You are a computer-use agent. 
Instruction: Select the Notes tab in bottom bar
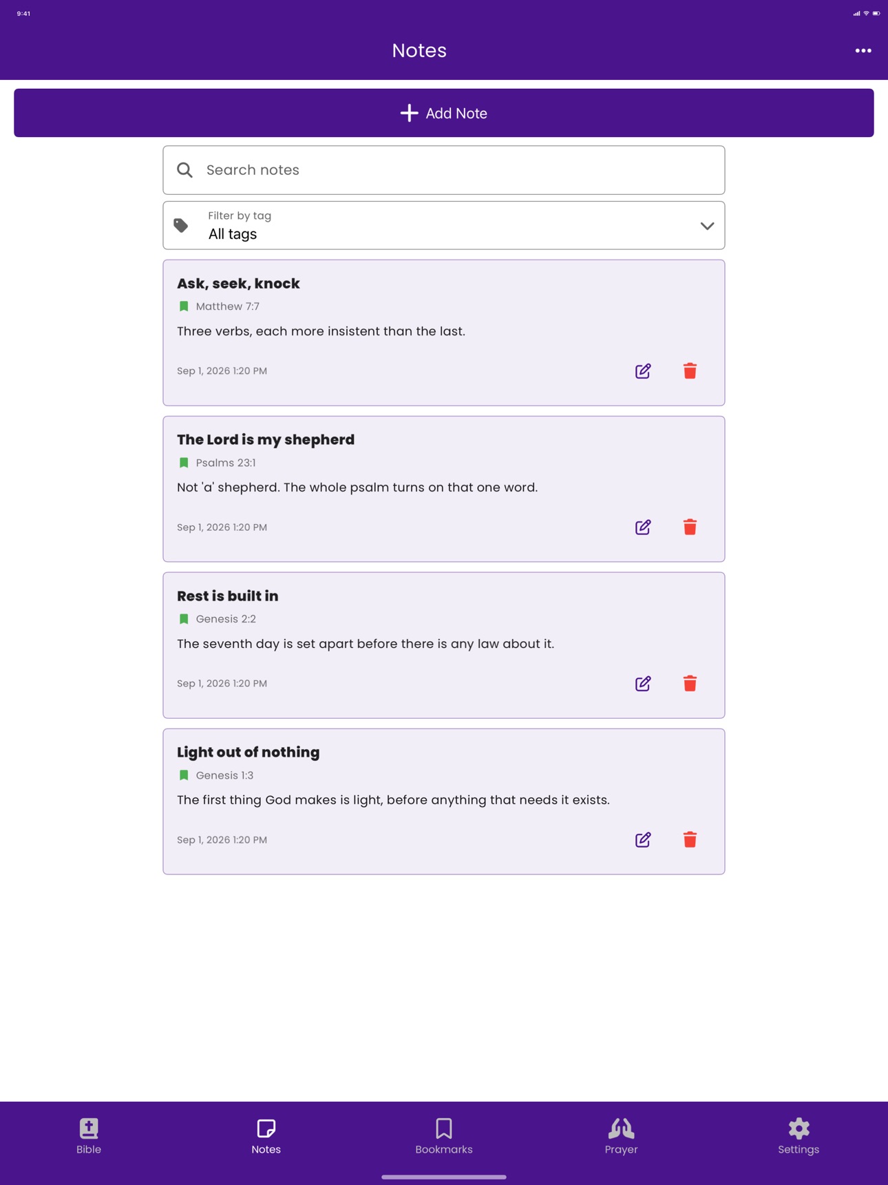click(x=266, y=1136)
